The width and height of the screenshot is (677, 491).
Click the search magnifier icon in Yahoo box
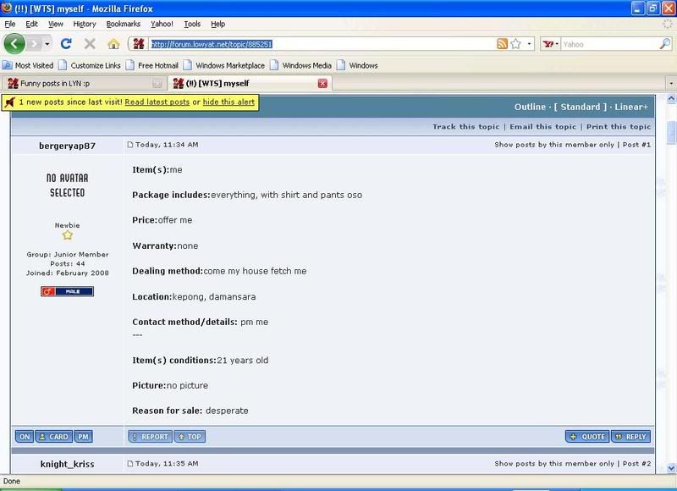(664, 43)
